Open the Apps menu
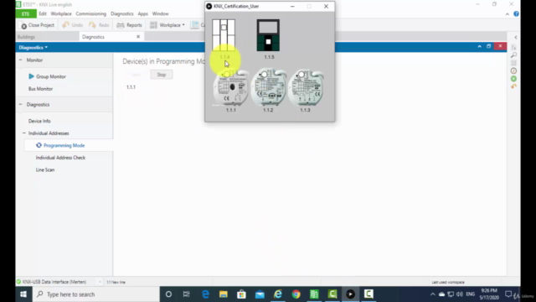This screenshot has width=536, height=302. pyautogui.click(x=143, y=13)
